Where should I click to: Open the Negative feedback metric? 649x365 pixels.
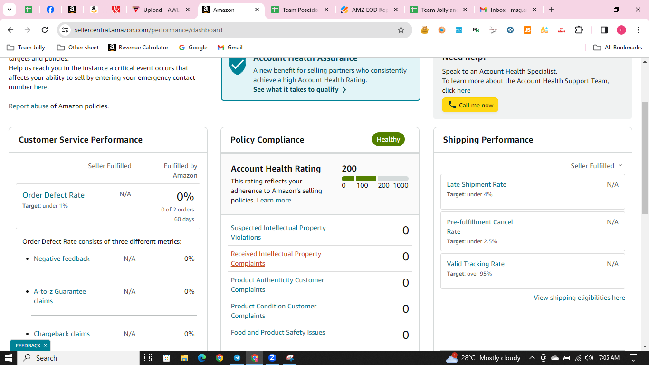click(62, 259)
